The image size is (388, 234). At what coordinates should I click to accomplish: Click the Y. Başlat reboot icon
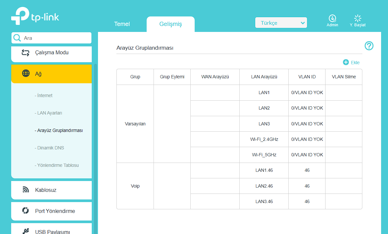[357, 18]
